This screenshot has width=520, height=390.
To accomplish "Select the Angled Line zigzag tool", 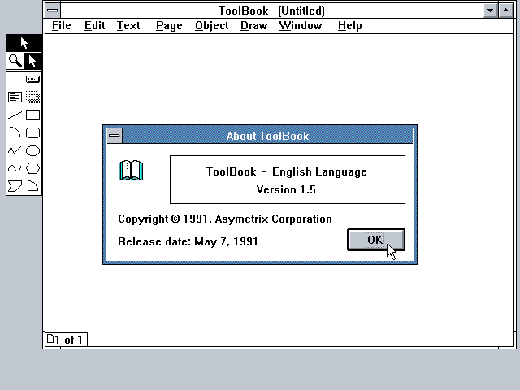I will pyautogui.click(x=15, y=150).
